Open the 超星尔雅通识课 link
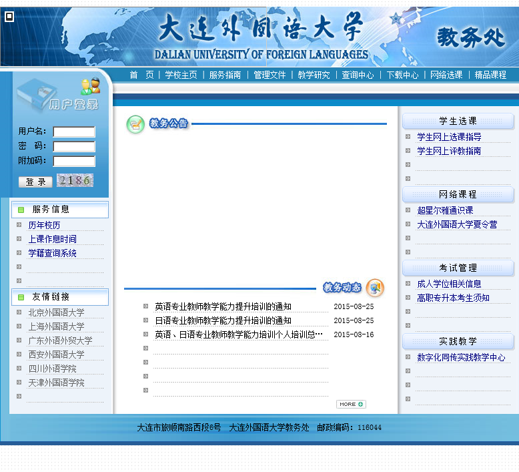Viewport: 519px width, 472px height. pyautogui.click(x=445, y=210)
